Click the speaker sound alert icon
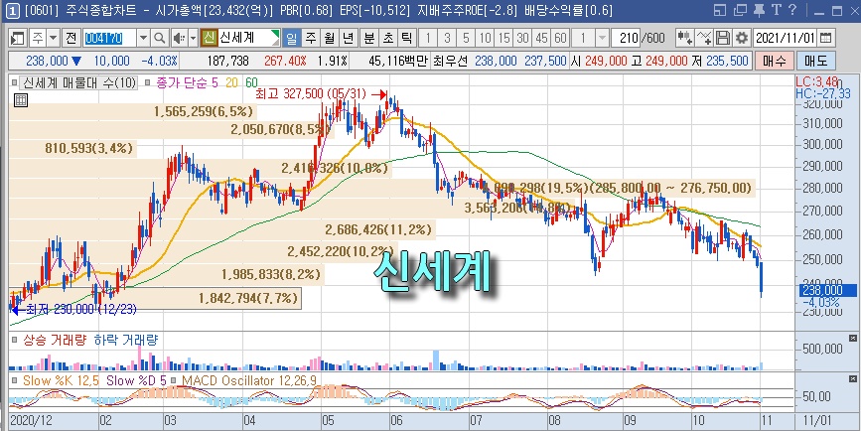The height and width of the screenshot is (431, 861). (x=178, y=38)
